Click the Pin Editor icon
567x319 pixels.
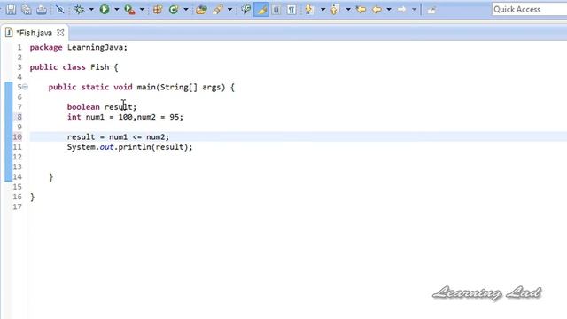click(431, 10)
